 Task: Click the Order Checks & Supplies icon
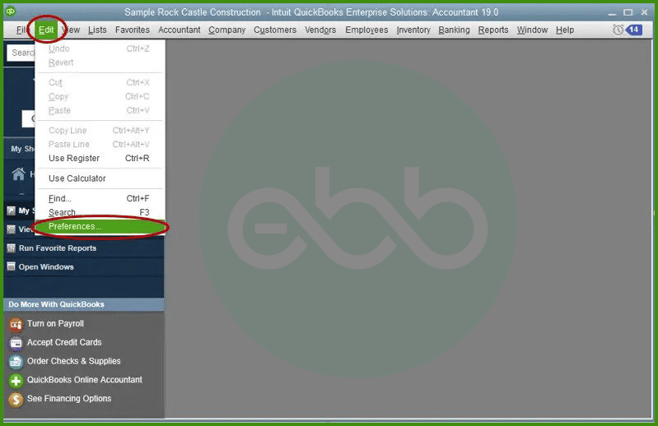(16, 362)
